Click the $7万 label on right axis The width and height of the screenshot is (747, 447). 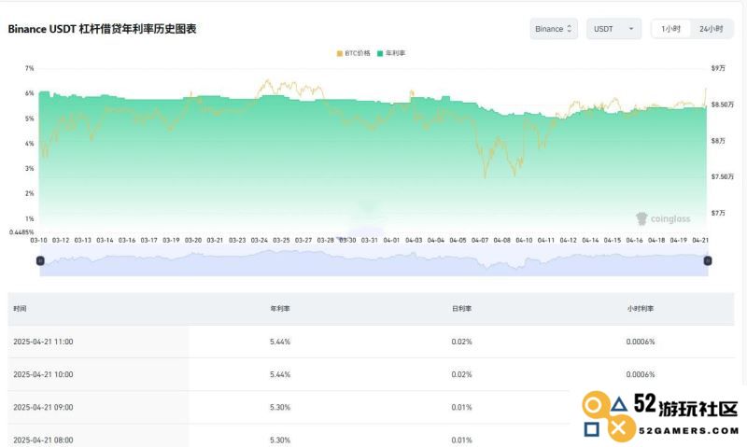coord(718,213)
